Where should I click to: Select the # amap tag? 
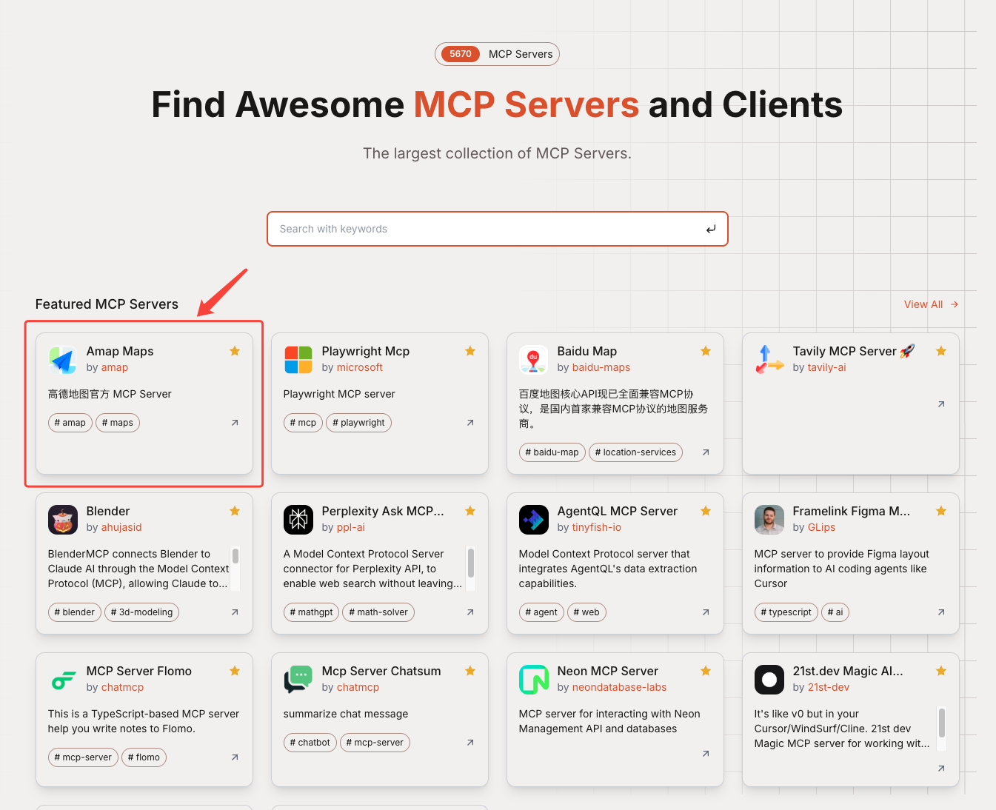pos(70,423)
